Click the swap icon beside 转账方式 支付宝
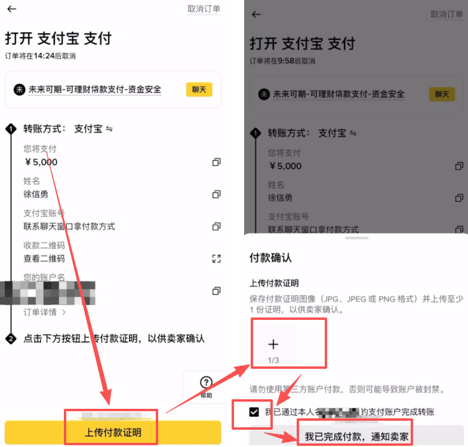468x447 pixels. pyautogui.click(x=109, y=129)
